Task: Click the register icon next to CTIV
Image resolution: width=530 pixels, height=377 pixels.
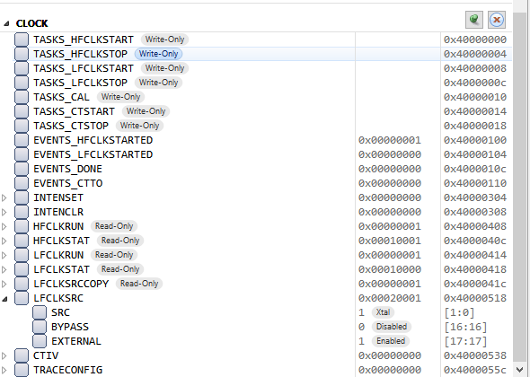Action: click(22, 355)
